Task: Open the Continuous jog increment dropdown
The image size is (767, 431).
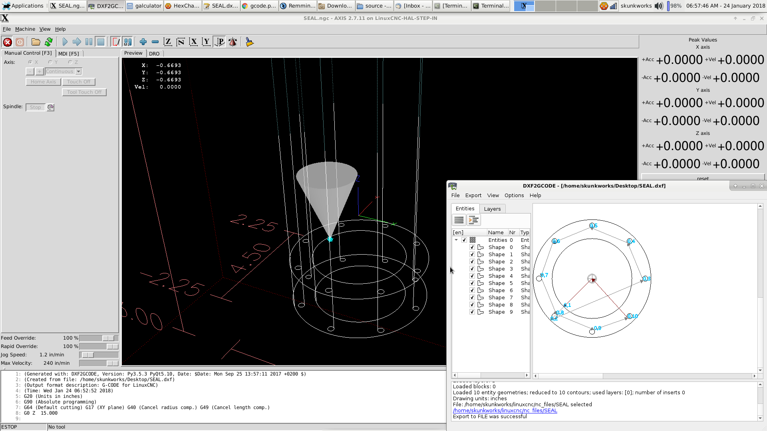Action: [x=79, y=71]
